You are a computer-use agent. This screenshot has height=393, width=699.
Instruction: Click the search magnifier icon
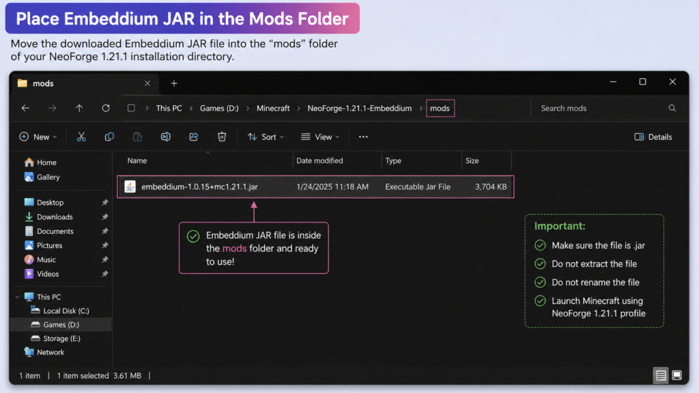click(672, 108)
